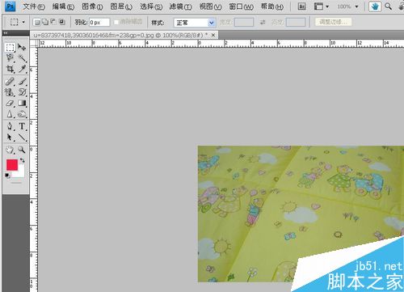Click the 羽化 feather input field
Image resolution: width=404 pixels, height=292 pixels.
coord(99,23)
